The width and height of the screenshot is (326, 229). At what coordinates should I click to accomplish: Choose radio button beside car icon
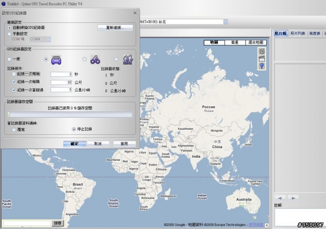tap(46, 59)
